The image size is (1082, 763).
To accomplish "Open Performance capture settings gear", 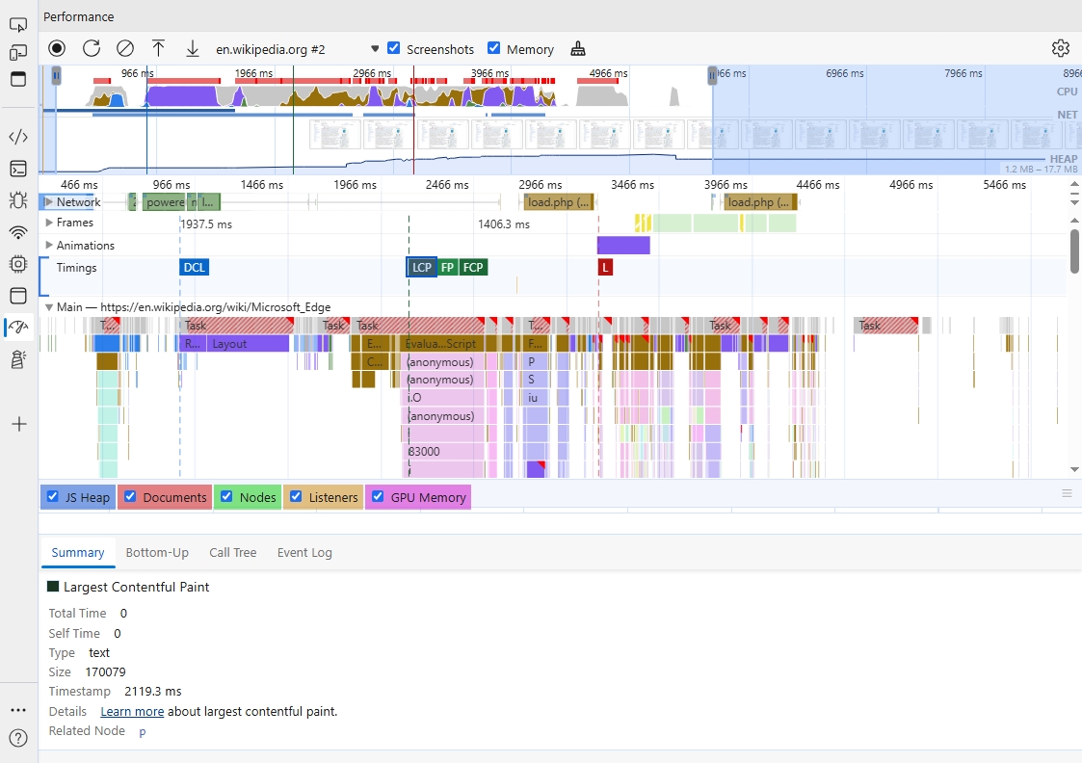I will point(1061,48).
